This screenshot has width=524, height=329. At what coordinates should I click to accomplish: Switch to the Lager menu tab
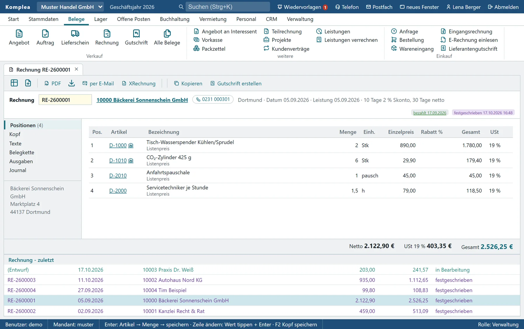pyautogui.click(x=101, y=19)
